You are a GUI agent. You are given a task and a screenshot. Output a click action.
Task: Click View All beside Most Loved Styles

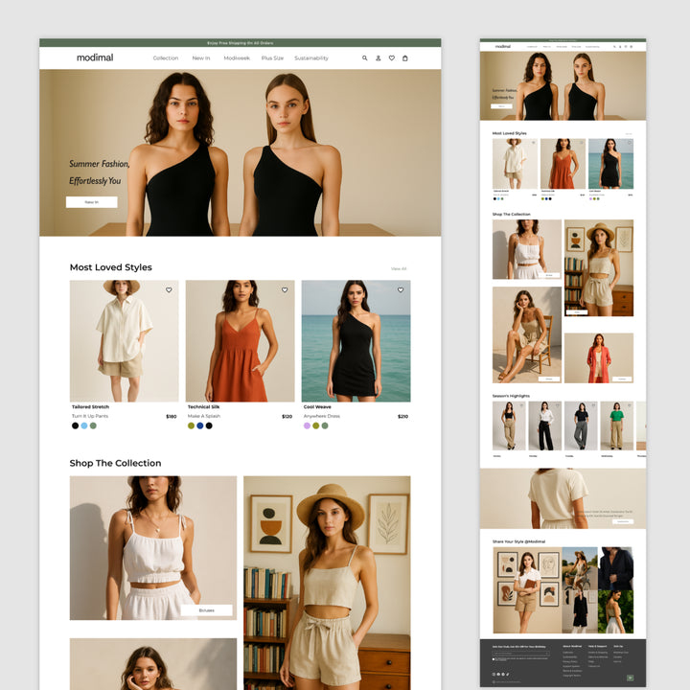point(399,268)
